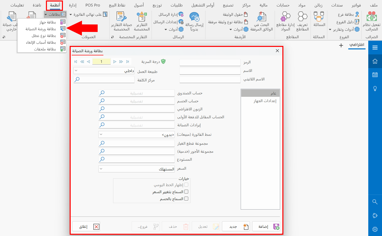Open التقارير المخصصة icon
382x236 pixels.
click(142, 21)
